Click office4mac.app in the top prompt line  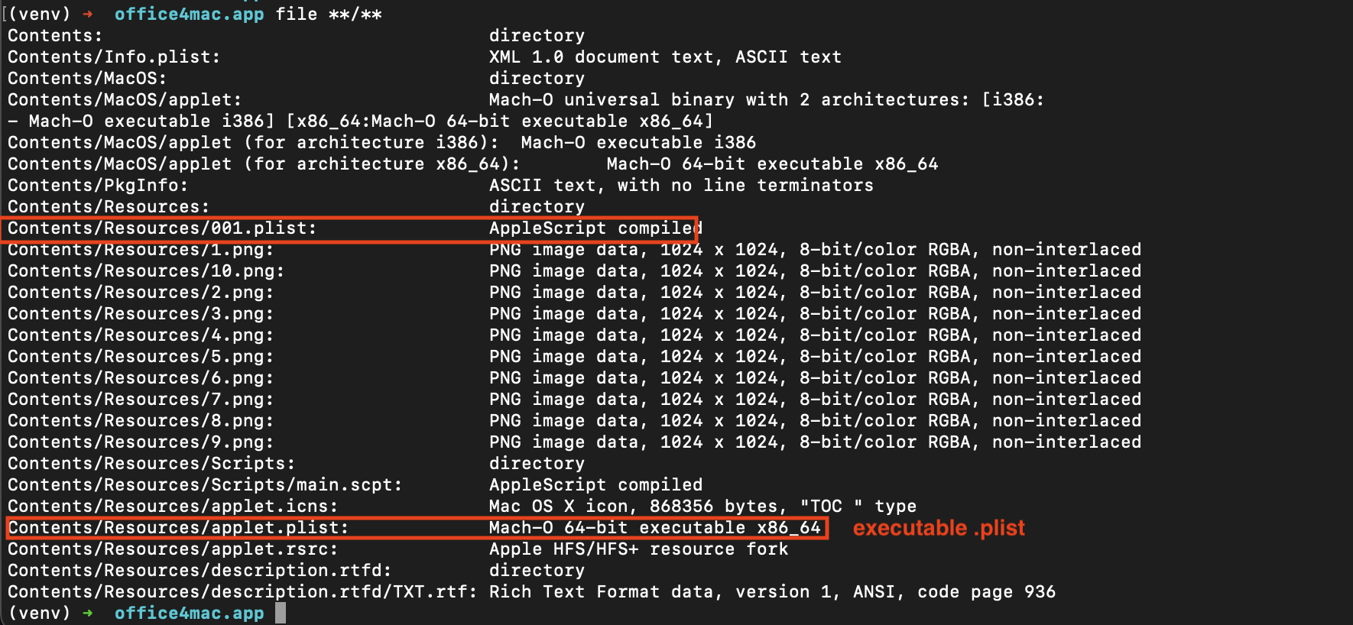pyautogui.click(x=189, y=15)
